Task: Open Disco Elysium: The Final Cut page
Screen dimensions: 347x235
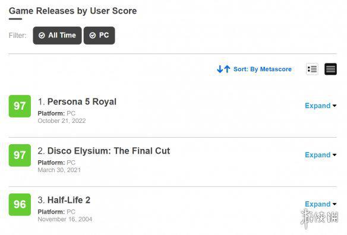Action: coord(109,151)
